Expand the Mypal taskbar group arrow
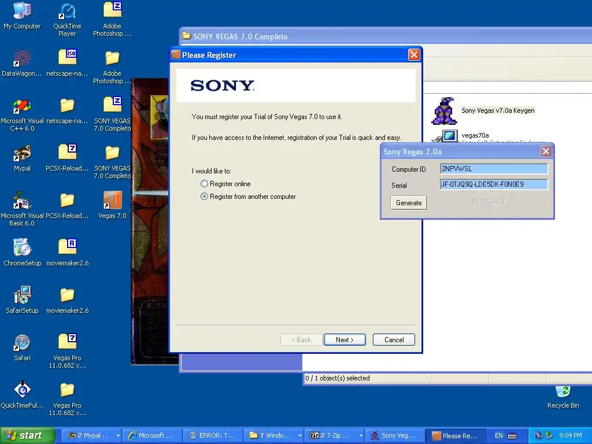This screenshot has width=592, height=444. [118, 436]
